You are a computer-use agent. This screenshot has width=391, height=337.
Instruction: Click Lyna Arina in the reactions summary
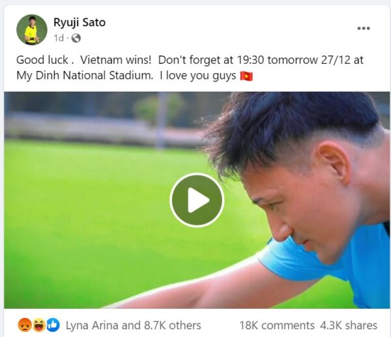[92, 325]
